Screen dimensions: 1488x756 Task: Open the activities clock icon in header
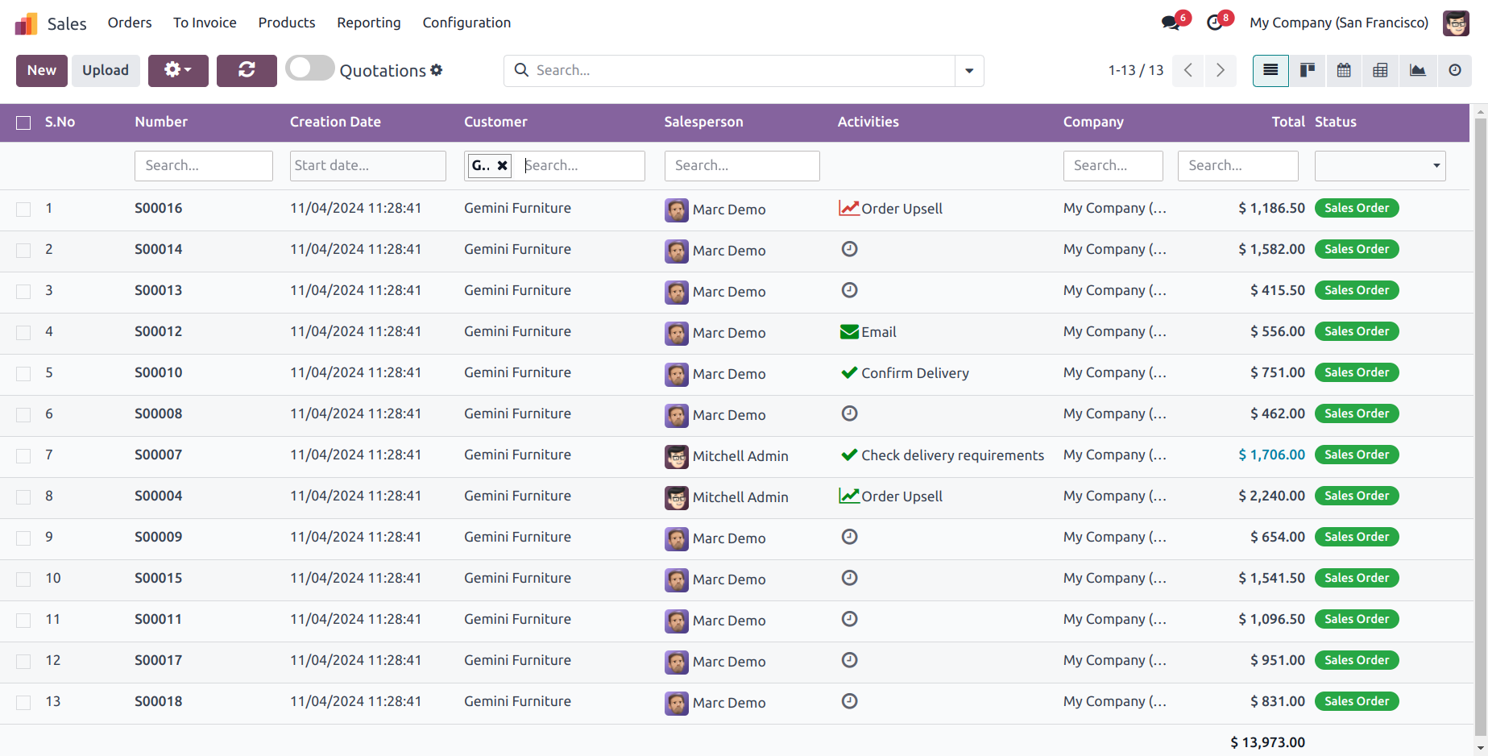(x=1215, y=23)
